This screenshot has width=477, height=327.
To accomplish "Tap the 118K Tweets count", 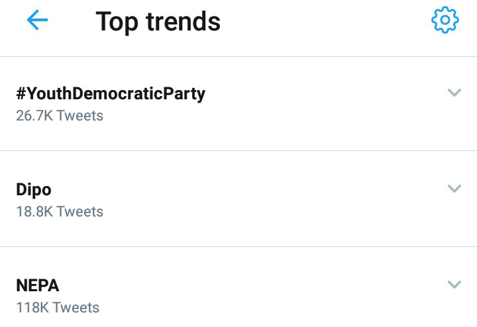I will [x=58, y=308].
